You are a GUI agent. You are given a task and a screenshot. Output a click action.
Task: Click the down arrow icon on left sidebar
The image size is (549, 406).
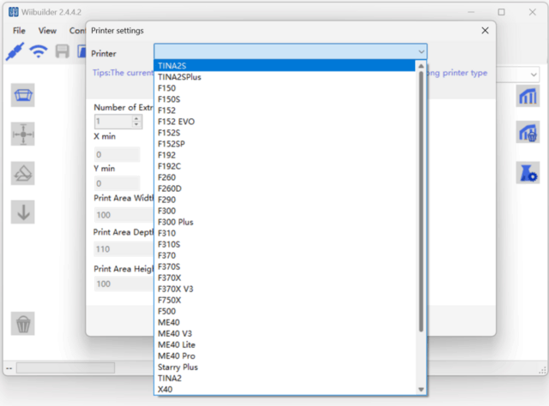(x=23, y=212)
